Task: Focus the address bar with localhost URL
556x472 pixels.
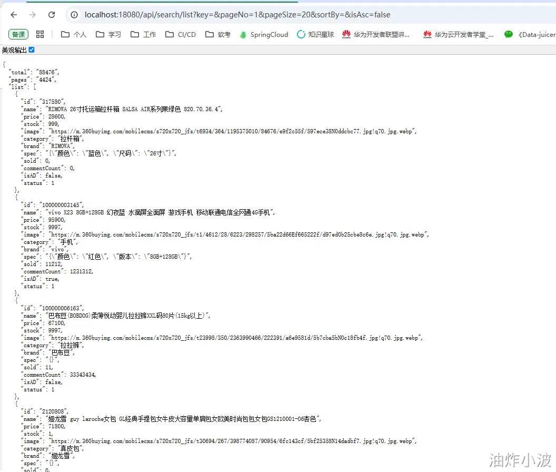Action: pos(237,15)
